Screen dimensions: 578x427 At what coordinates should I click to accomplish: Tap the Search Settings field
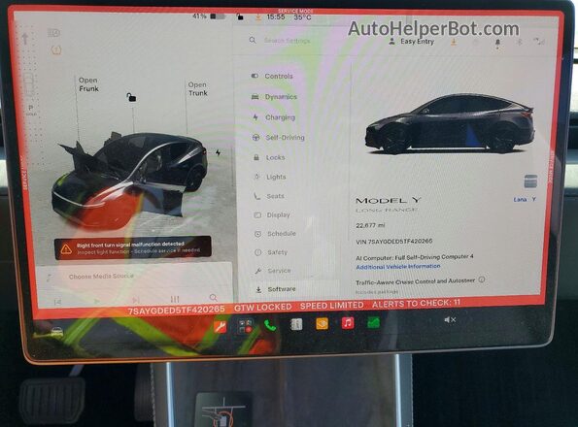coord(288,41)
